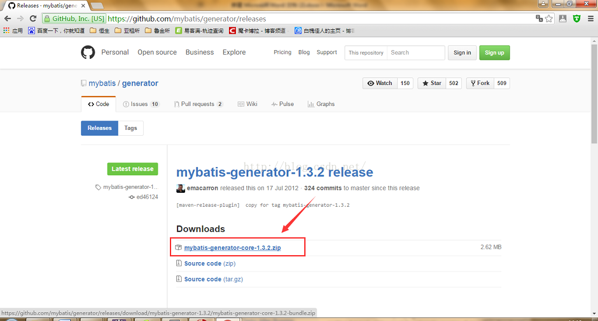Open the Business nav item
Viewport: 598px width, 321px height.
coord(200,52)
